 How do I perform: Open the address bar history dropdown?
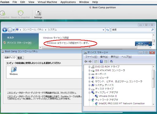[x=103, y=30]
